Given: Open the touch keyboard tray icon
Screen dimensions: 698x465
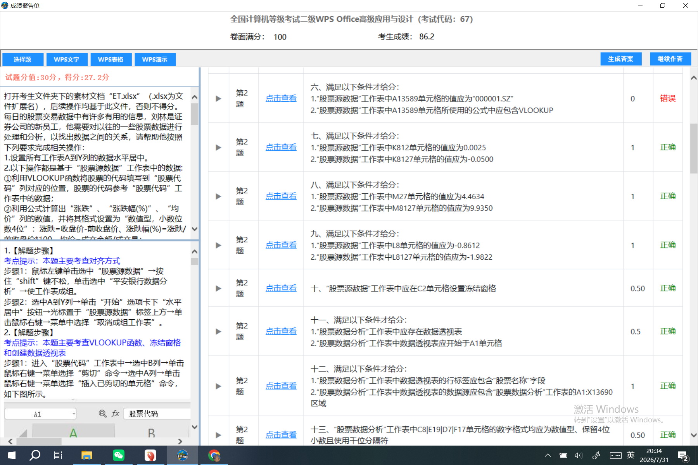Looking at the screenshot, I should click(615, 455).
